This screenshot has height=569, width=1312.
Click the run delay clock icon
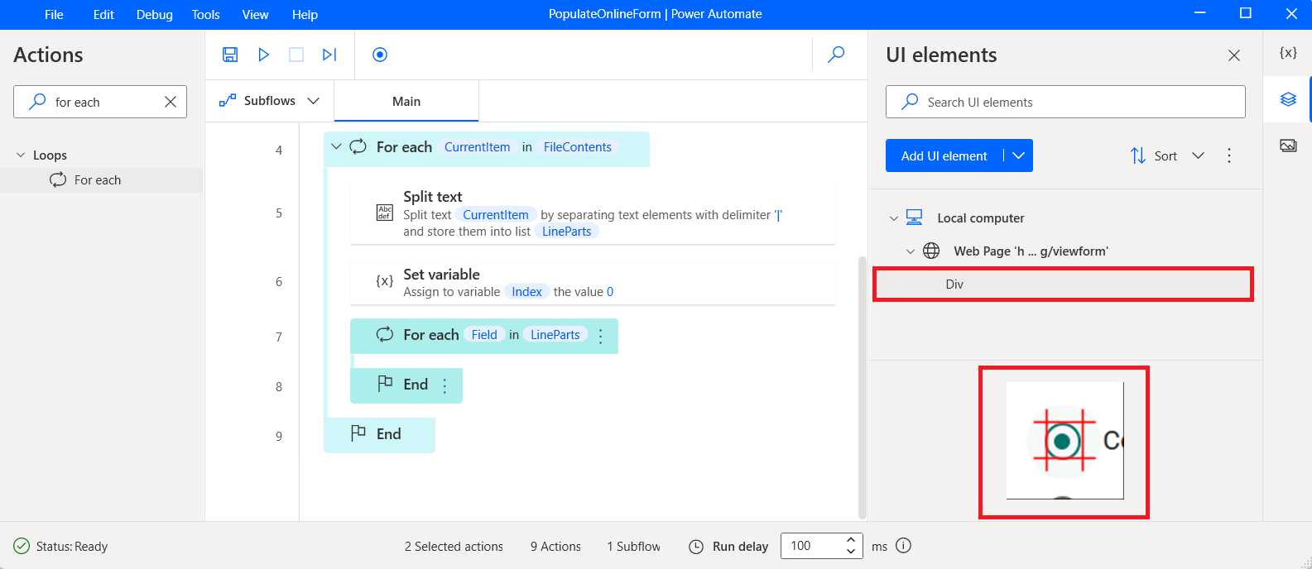pos(696,547)
